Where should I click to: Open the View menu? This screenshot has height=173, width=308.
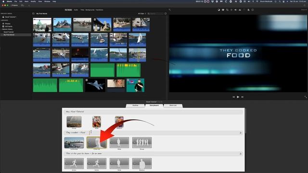coord(40,1)
